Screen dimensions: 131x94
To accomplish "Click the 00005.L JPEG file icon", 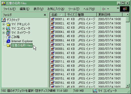I will coord(52,36).
